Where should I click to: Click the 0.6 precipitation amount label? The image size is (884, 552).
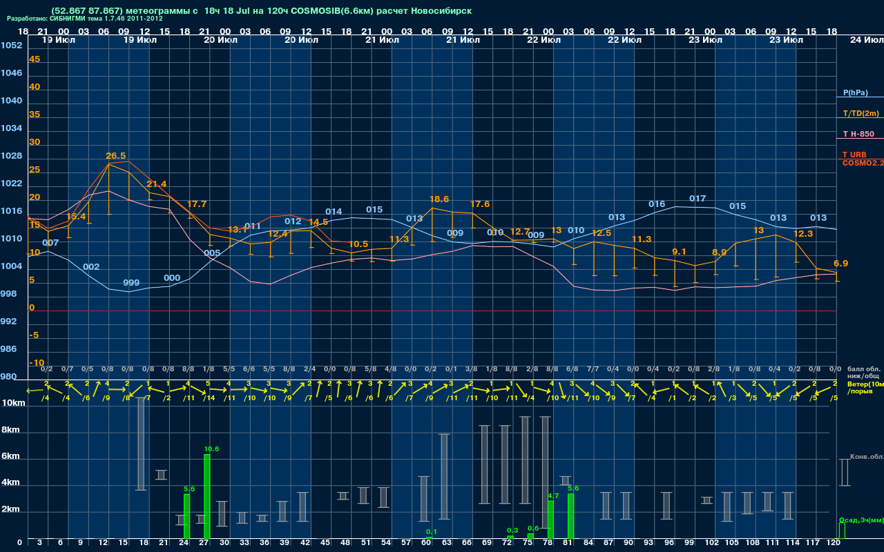532,528
